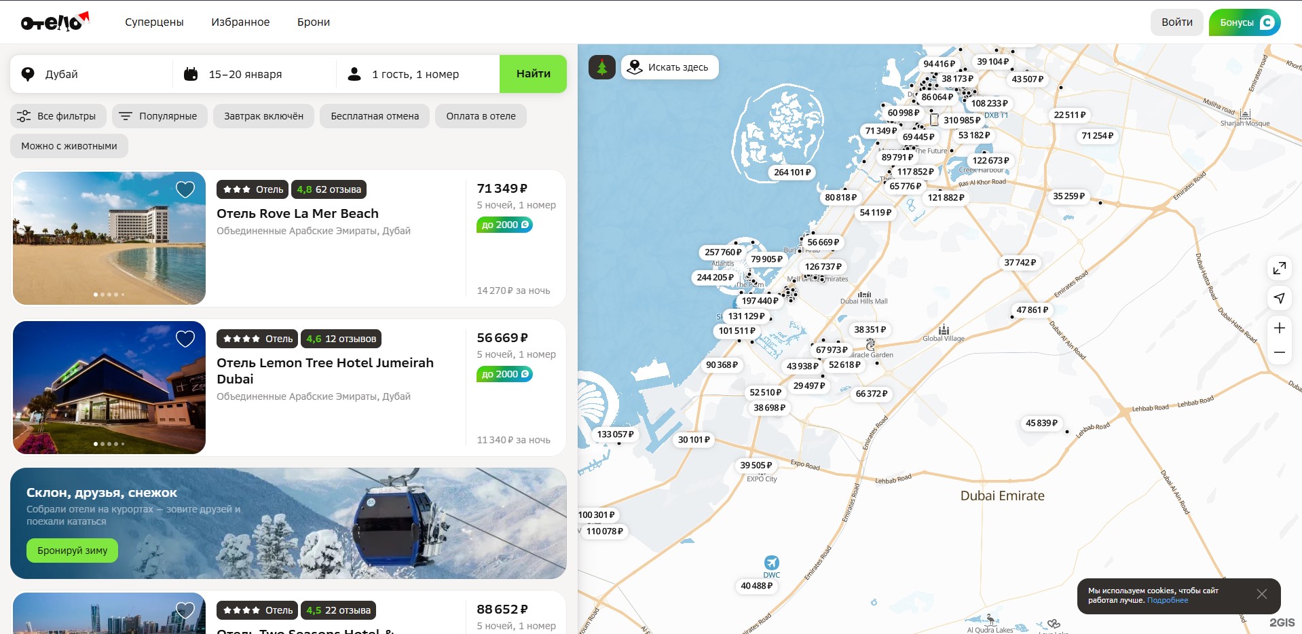The image size is (1302, 634).
Task: Select the 264 101 ₽ map price marker
Action: (792, 172)
